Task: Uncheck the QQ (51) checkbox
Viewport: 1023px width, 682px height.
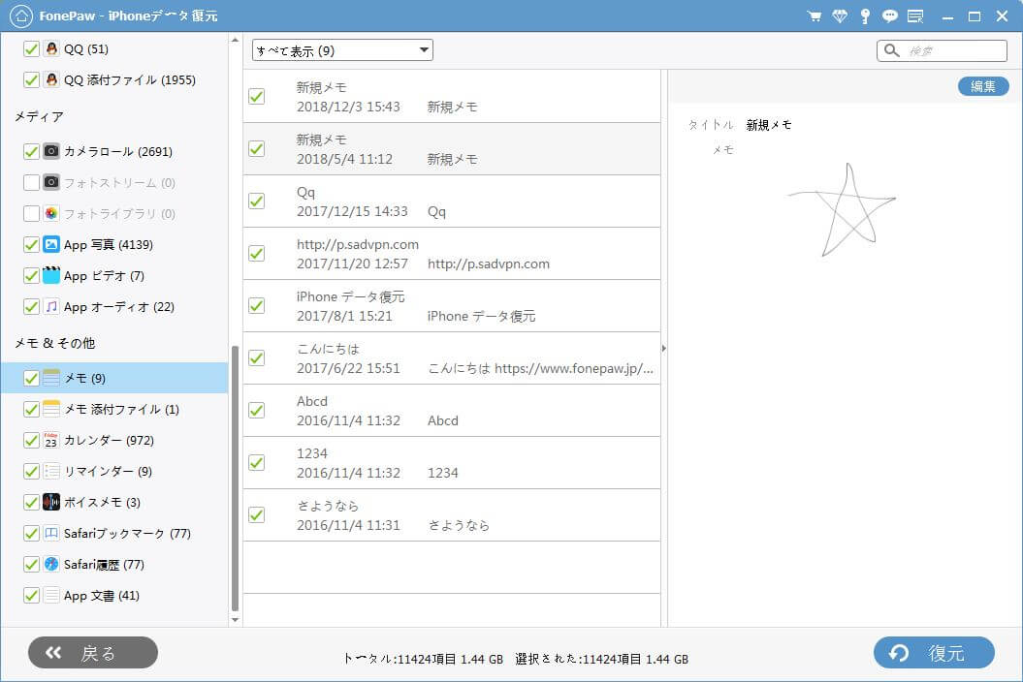Action: tap(31, 48)
